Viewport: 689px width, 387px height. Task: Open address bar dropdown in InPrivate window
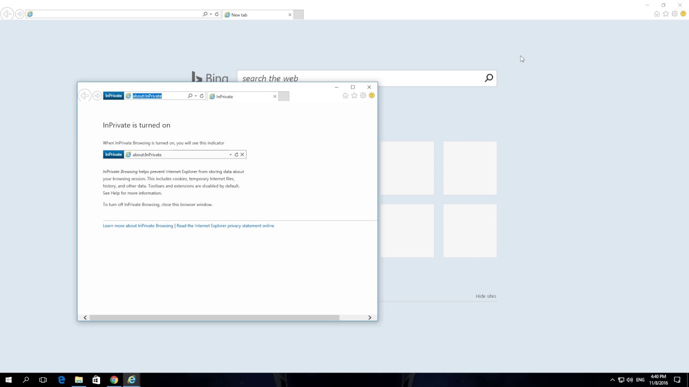coord(196,96)
